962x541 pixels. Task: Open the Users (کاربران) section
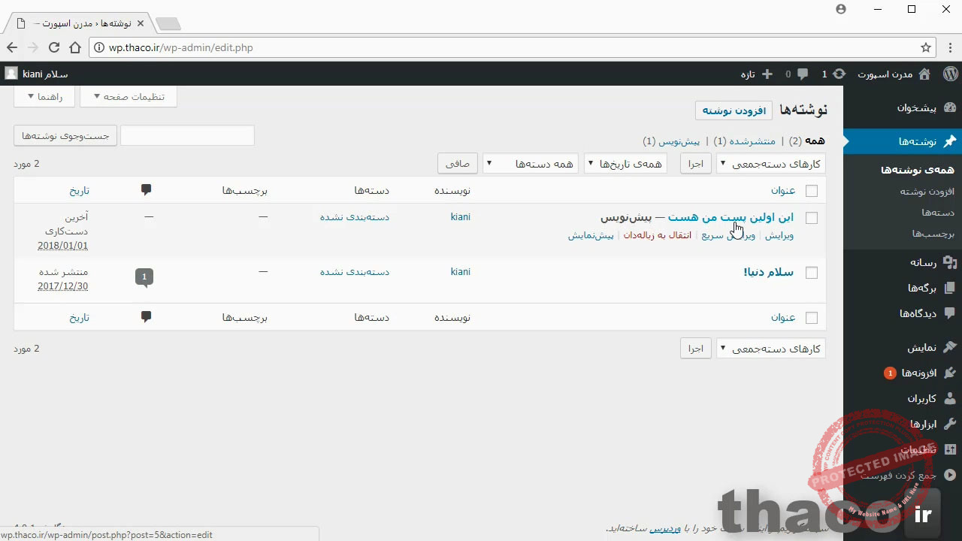(921, 398)
